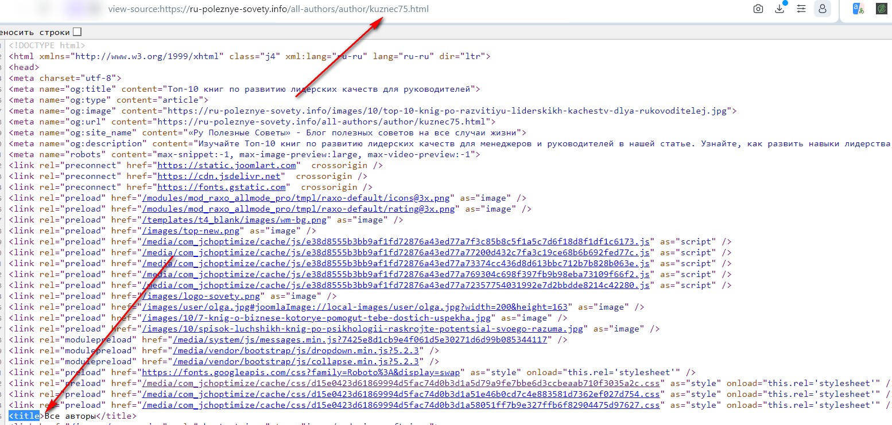Open the CSS link ending in 710f3035a2c.css

coord(401,383)
